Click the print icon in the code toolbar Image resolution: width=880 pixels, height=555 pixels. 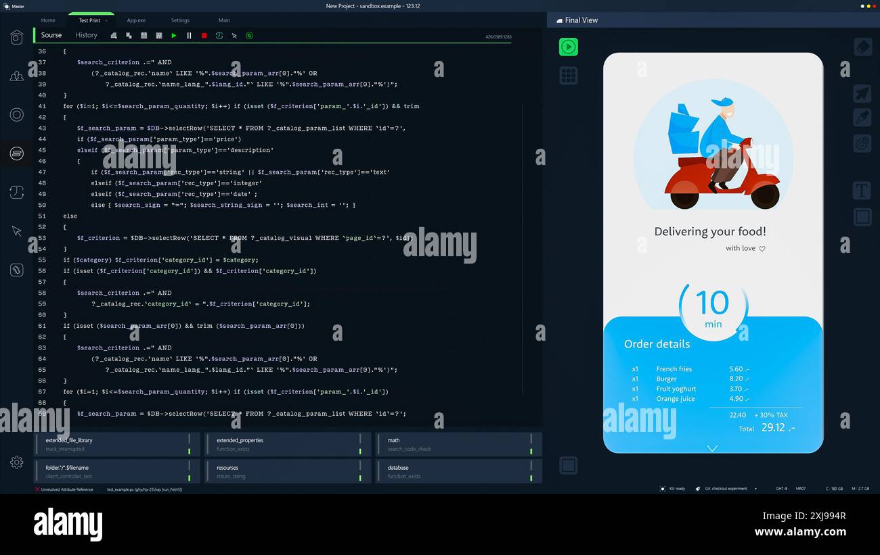click(114, 35)
